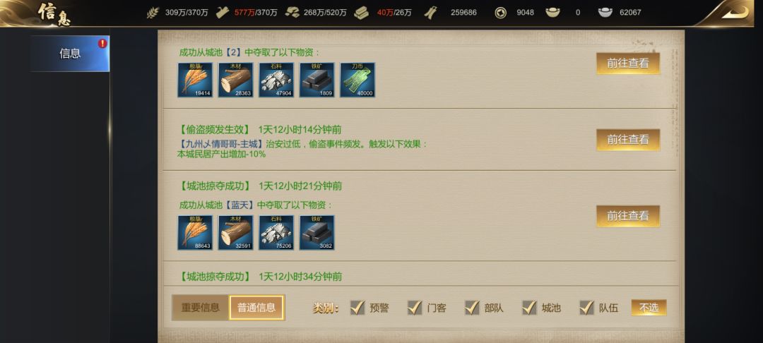Tap the silver ingot icon showing 62067

tap(605, 13)
